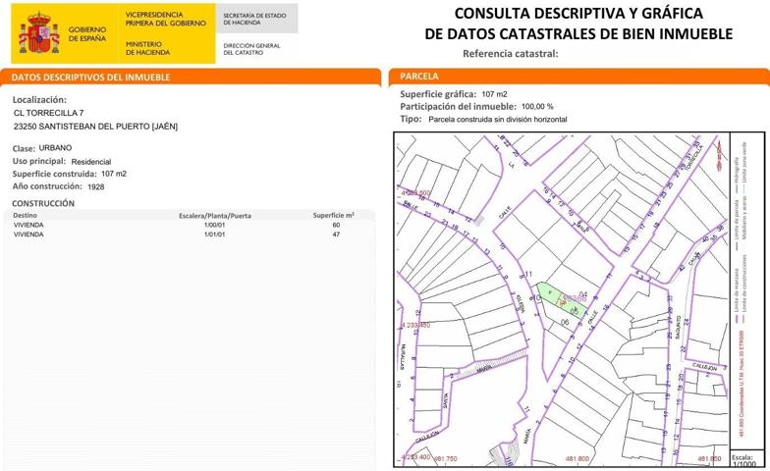
Task: Click the Secretaría de Estado de Hacienda box
Action: point(254,19)
